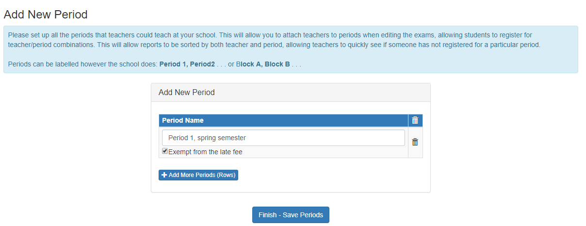Click the bold 'Block A, Block B' example
This screenshot has height=226, width=586.
point(262,64)
